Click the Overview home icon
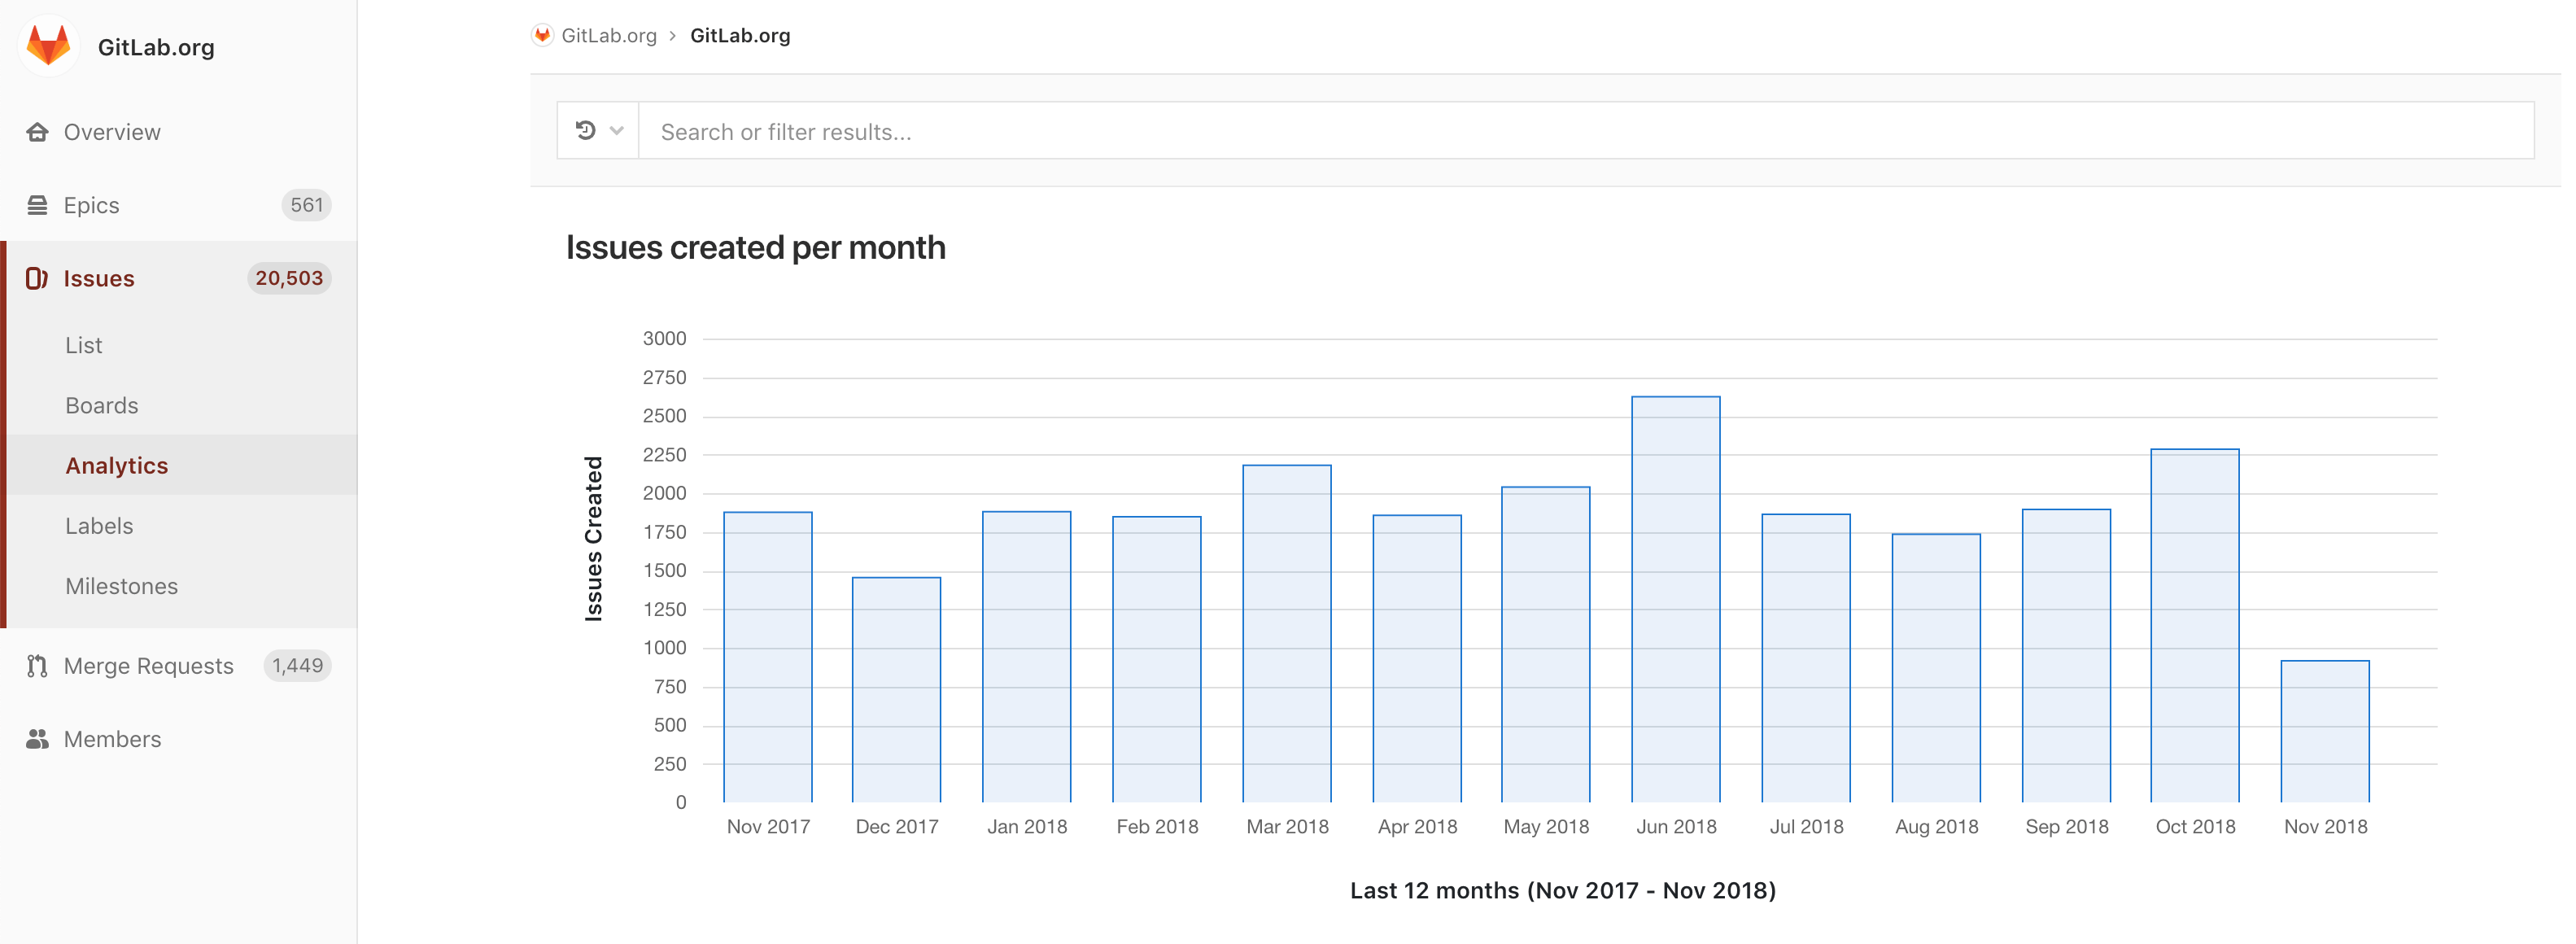Screen dimensions: 2576x944 point(37,132)
